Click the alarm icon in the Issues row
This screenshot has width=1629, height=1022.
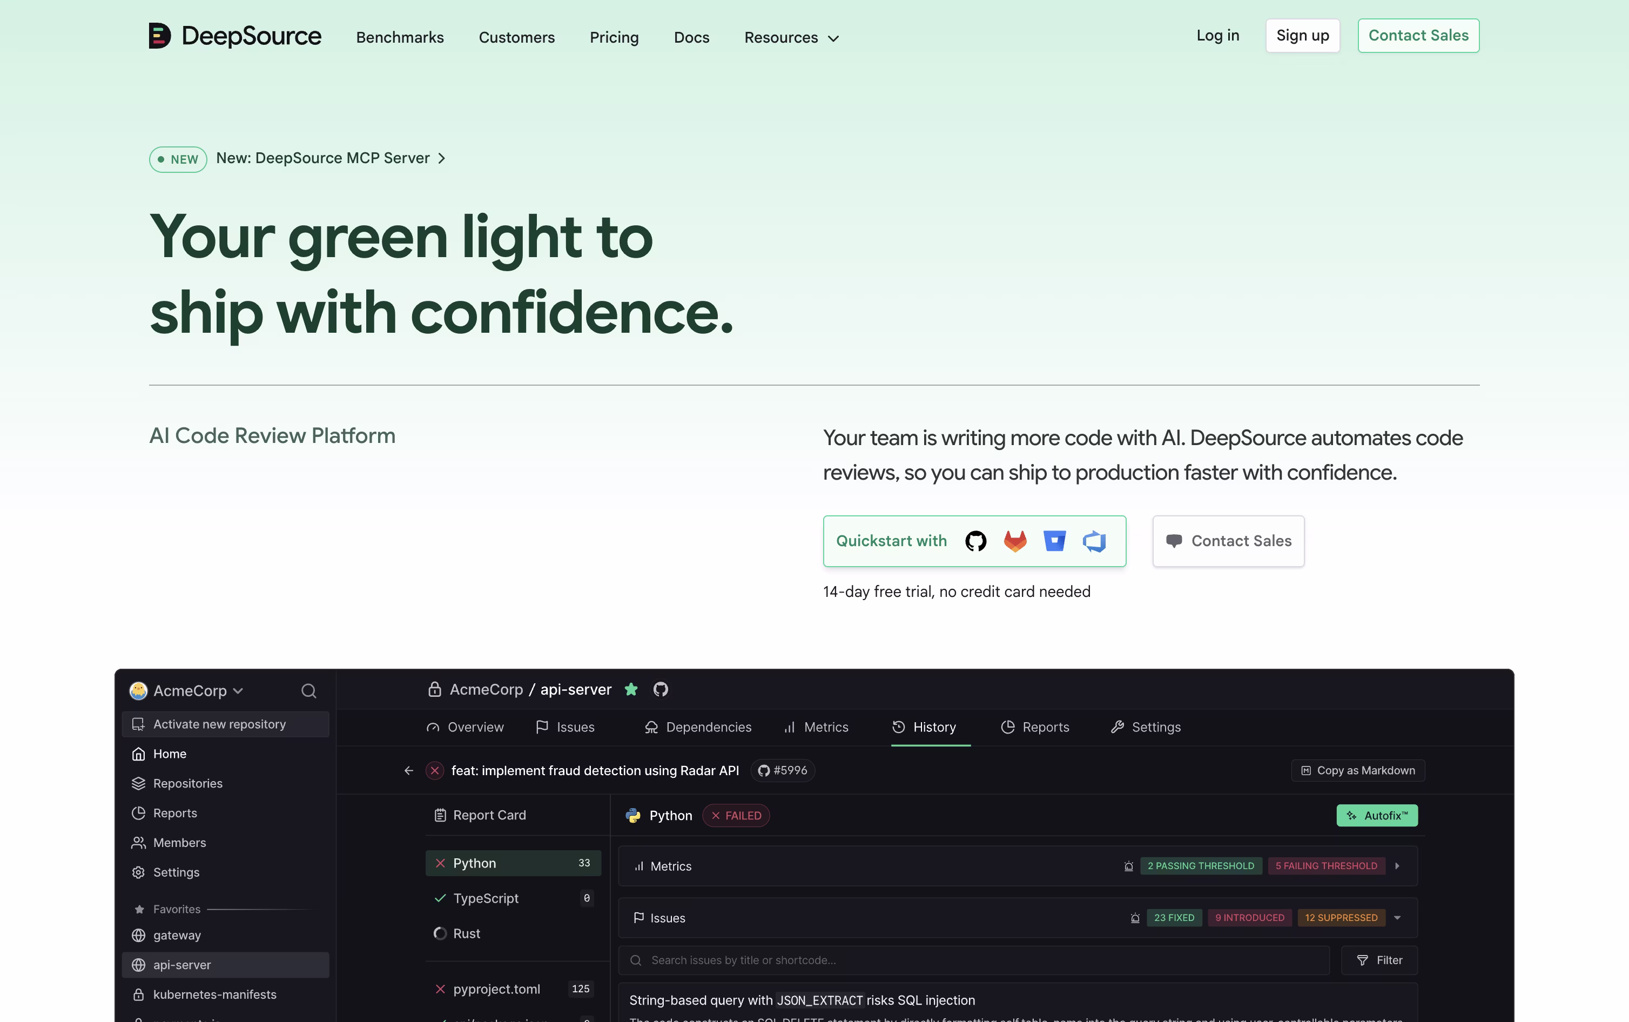point(1135,918)
